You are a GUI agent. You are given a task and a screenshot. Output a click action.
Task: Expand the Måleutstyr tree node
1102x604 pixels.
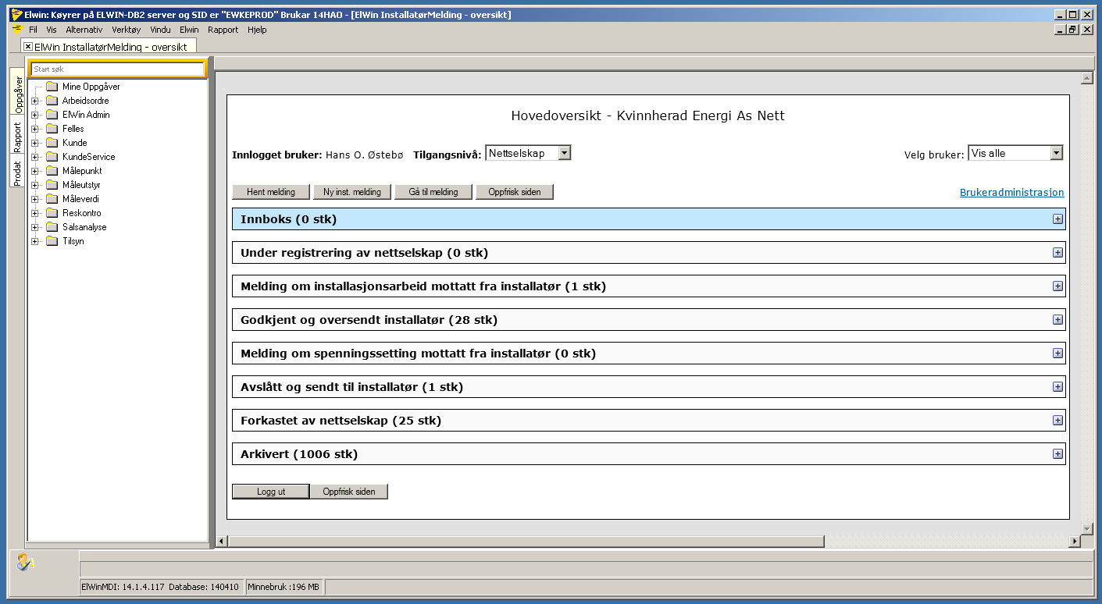point(35,185)
